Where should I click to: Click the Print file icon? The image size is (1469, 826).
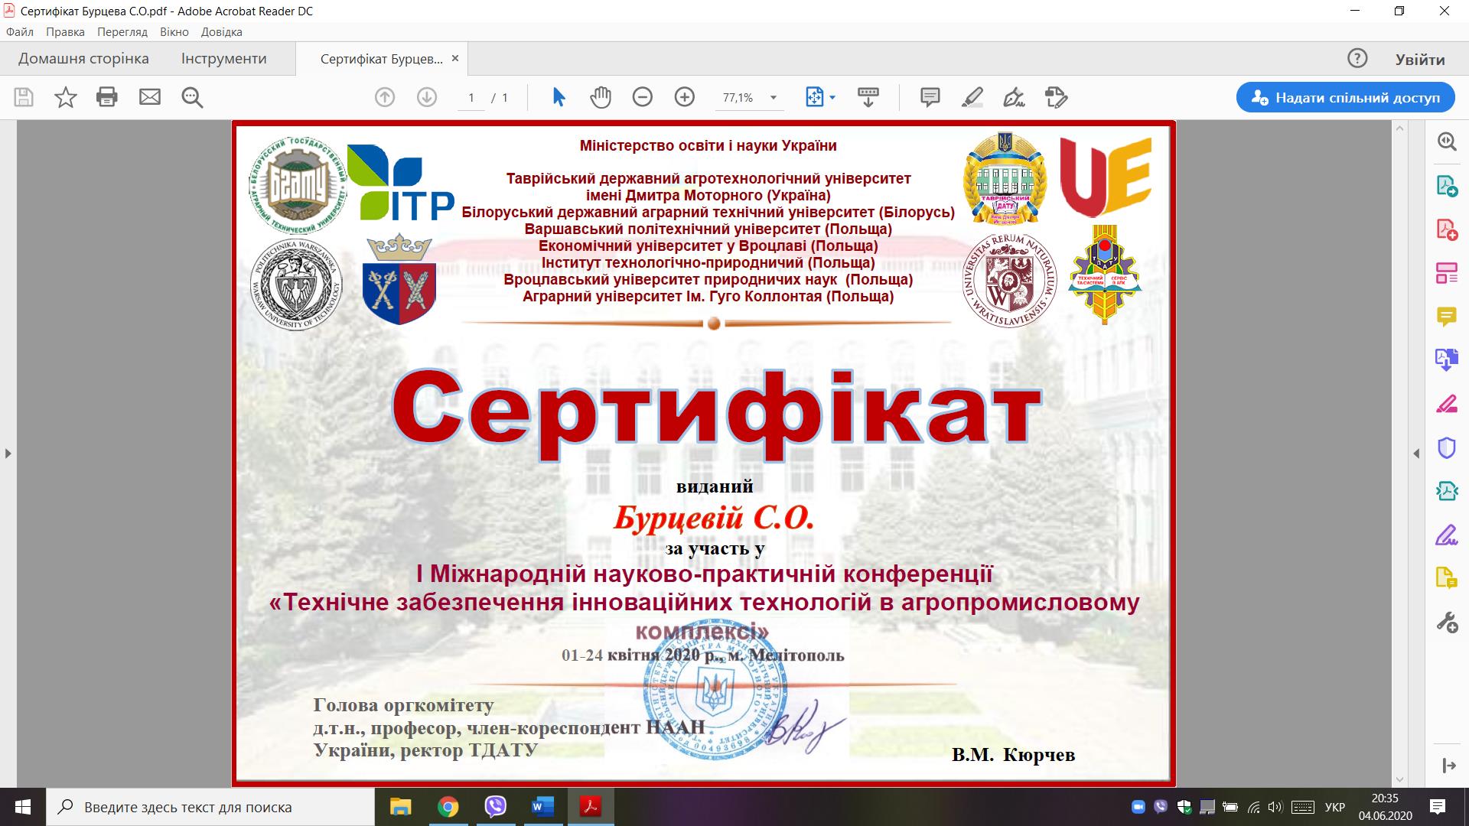(107, 97)
